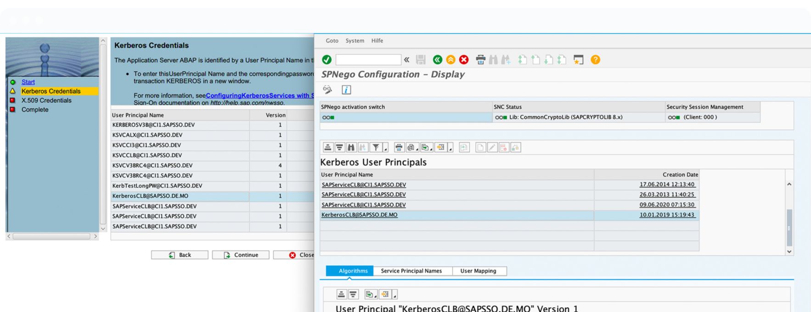The width and height of the screenshot is (811, 312).
Task: Click the SPNego activation switch status cell
Action: [406, 117]
